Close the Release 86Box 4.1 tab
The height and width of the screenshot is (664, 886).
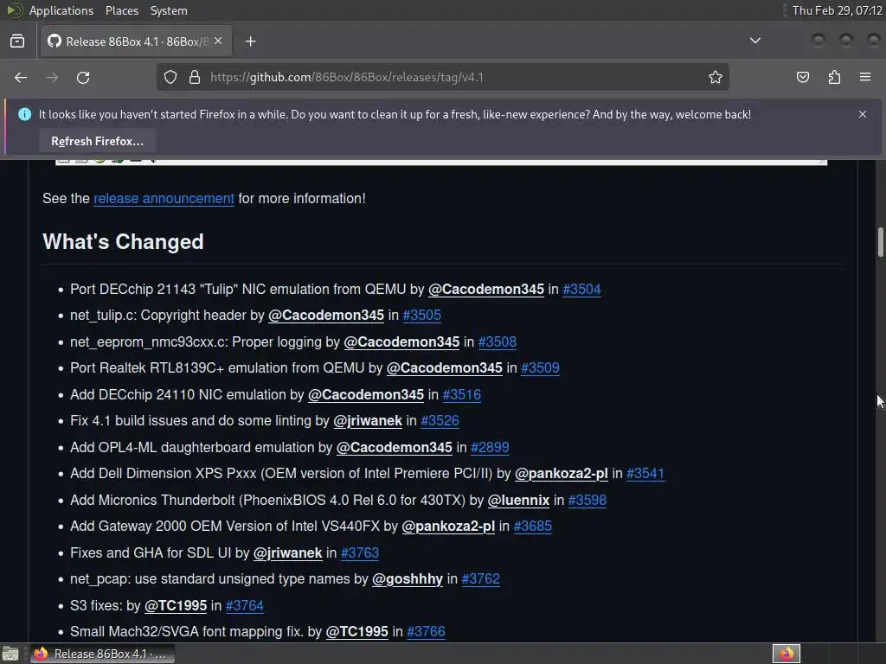tap(218, 41)
